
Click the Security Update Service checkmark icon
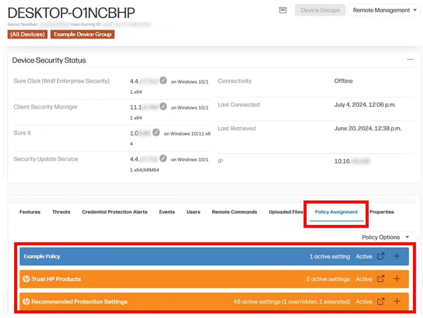coord(163,159)
